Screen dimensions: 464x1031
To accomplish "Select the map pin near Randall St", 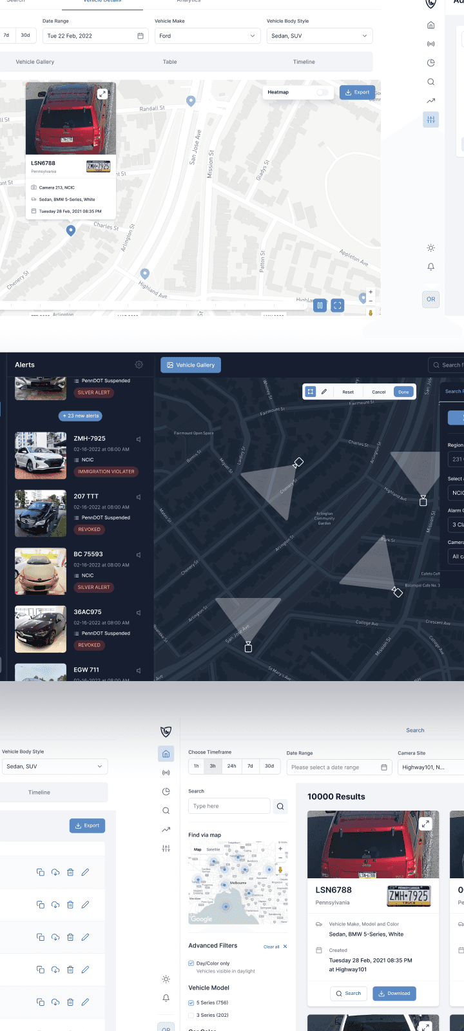I will pyautogui.click(x=191, y=101).
